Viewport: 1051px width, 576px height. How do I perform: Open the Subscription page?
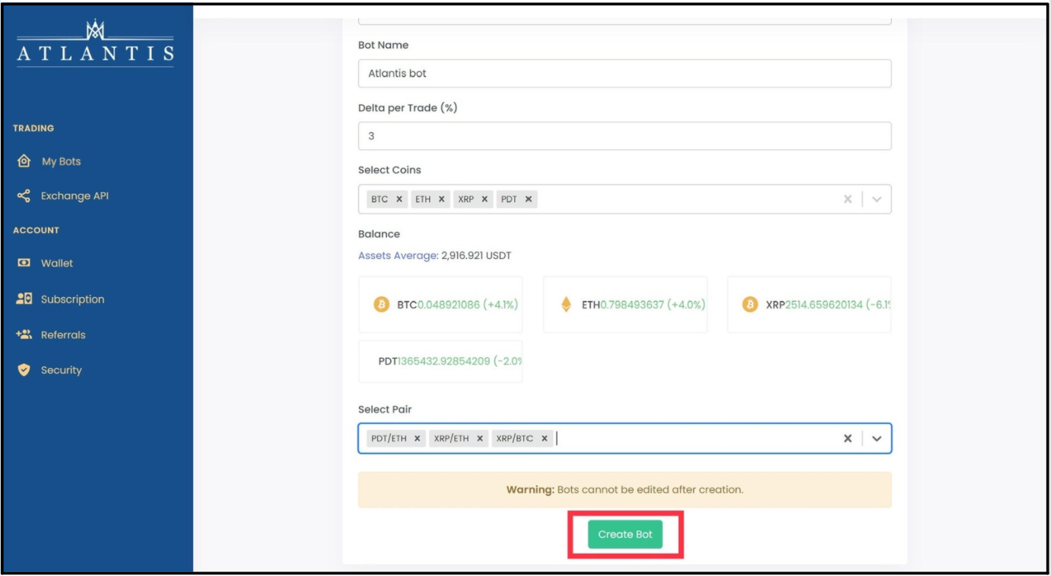pos(72,299)
